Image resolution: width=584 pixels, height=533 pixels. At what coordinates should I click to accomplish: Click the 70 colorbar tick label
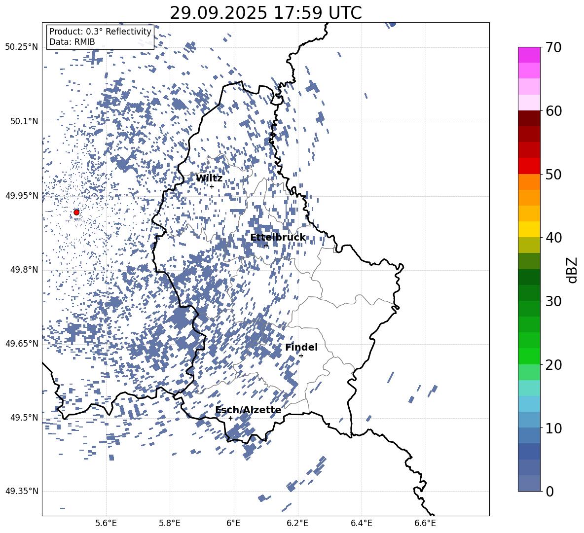(553, 47)
